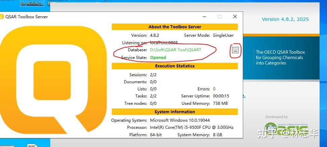Image resolution: width=327 pixels, height=147 pixels.
Task: Click the 'Opened' service state text
Action: 158,57
